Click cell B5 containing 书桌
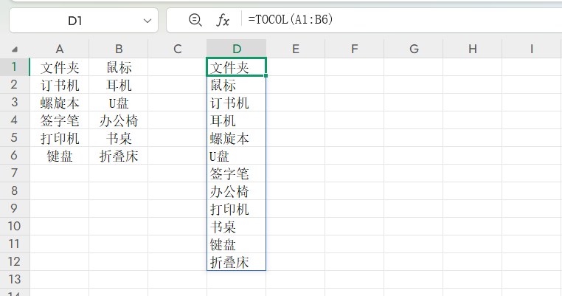Viewport: 562px width, 296px height. pyautogui.click(x=119, y=138)
